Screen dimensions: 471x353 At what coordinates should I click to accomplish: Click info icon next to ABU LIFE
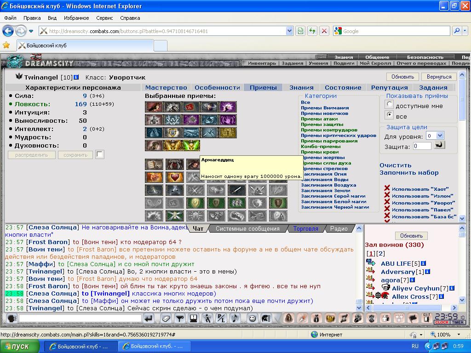(423, 263)
